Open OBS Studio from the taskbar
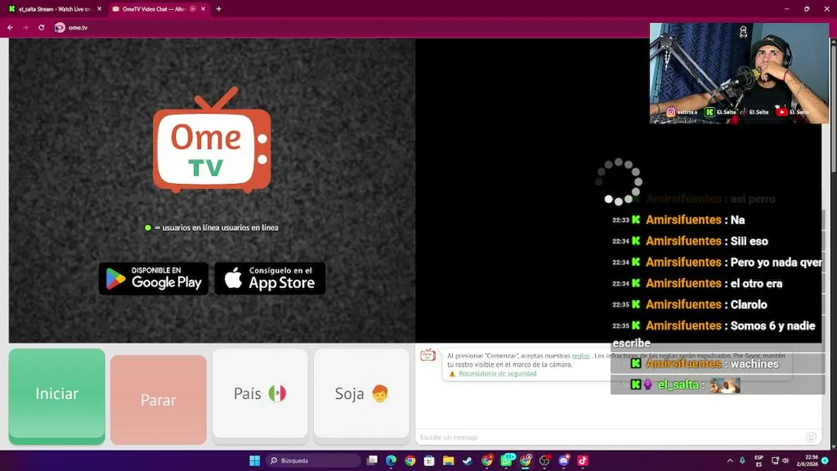Screen dimensions: 837x471 (x=545, y=461)
